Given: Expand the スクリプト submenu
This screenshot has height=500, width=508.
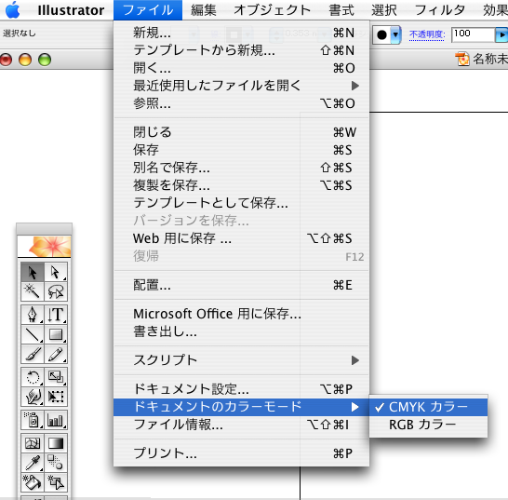Looking at the screenshot, I should tap(241, 360).
